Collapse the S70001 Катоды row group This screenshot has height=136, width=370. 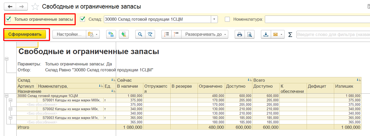(x=11, y=100)
